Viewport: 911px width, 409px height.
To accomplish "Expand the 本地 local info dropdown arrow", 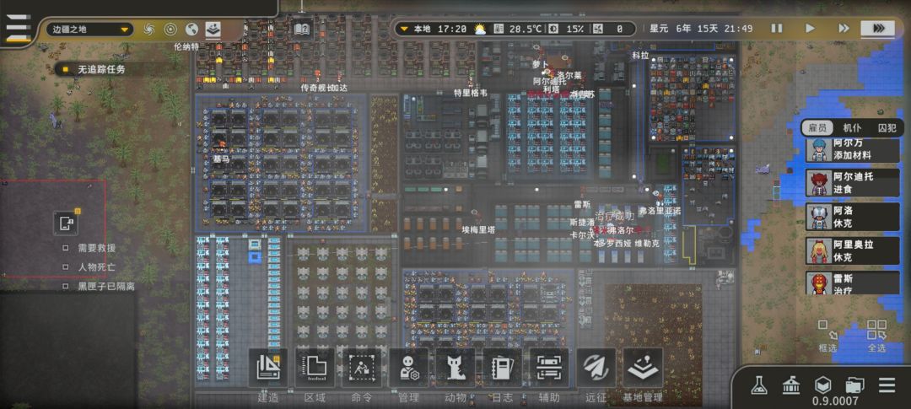I will coord(404,29).
